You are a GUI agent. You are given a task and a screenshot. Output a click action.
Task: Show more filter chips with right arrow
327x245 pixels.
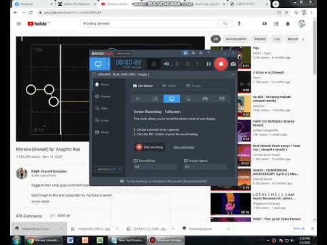point(303,39)
